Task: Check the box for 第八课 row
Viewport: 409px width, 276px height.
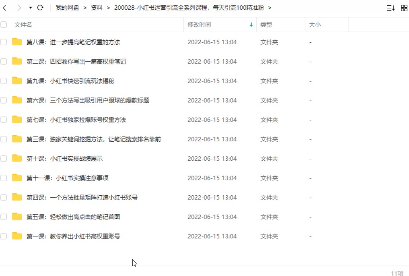Action: click(x=3, y=42)
